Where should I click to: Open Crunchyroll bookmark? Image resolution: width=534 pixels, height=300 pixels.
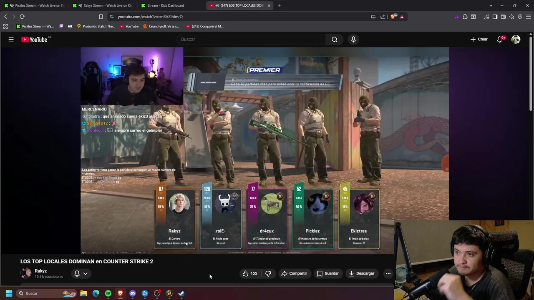coord(161,26)
